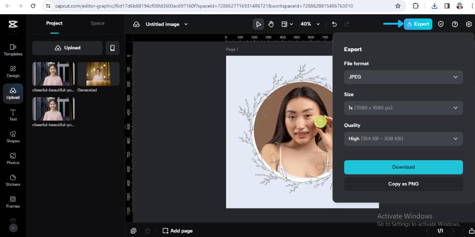
Task: Select first cheerful-beautiful photo thumbnail
Action: (x=53, y=74)
